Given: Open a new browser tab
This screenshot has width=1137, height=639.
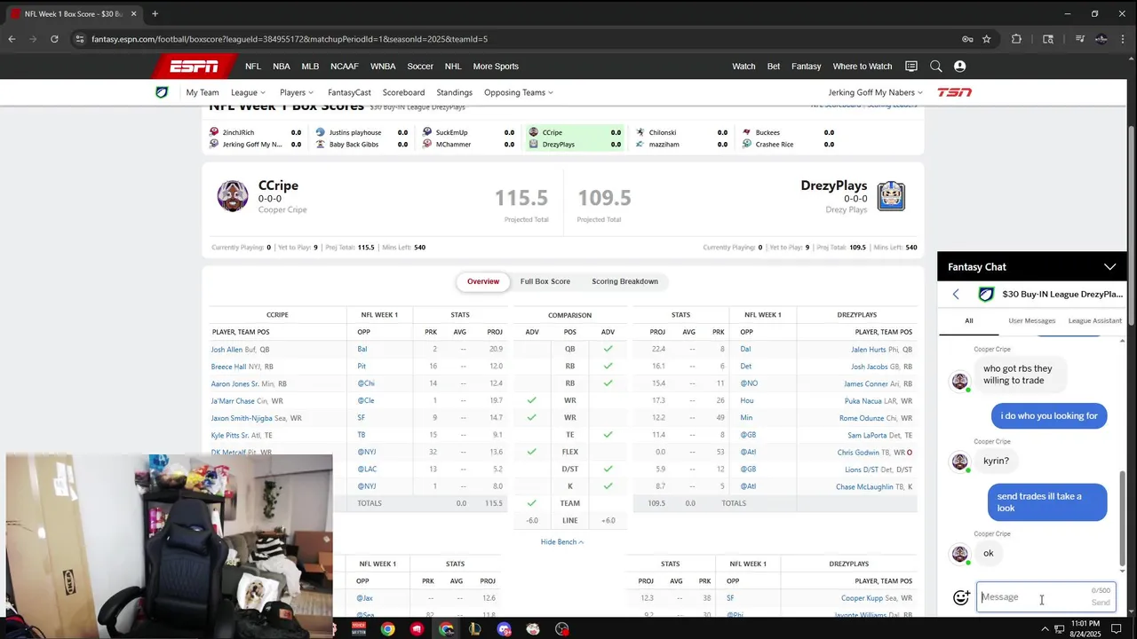Looking at the screenshot, I should (x=155, y=13).
